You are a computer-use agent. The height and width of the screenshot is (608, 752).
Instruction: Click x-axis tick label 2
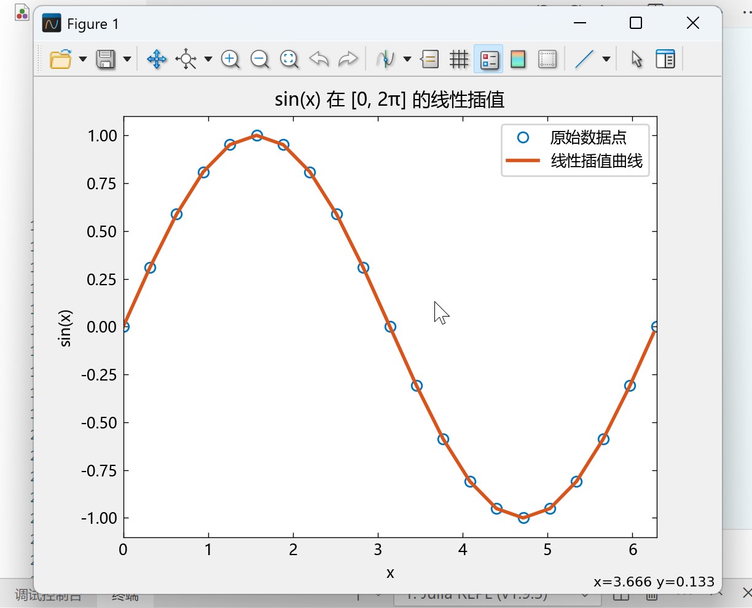293,550
